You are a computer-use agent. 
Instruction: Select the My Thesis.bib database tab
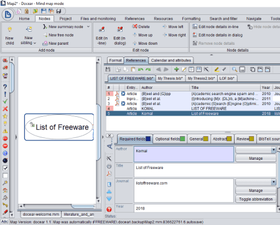170,78
